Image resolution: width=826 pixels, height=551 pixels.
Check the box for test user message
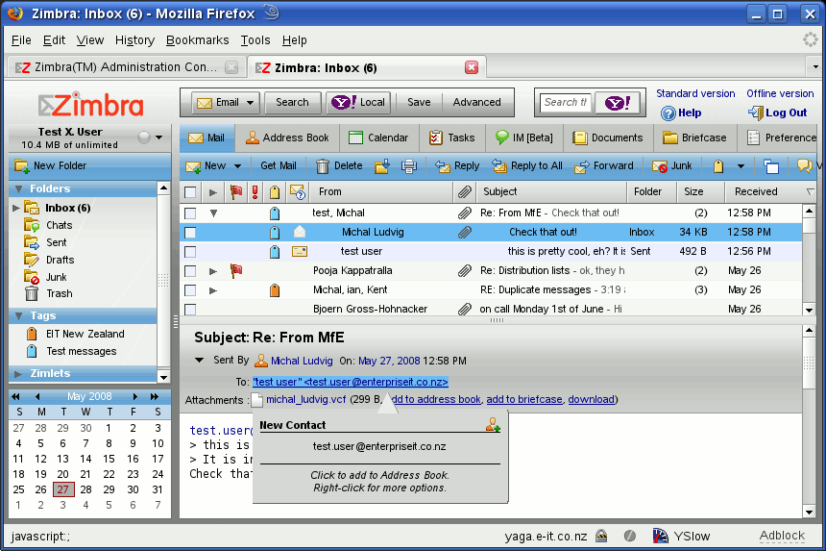[x=190, y=252]
